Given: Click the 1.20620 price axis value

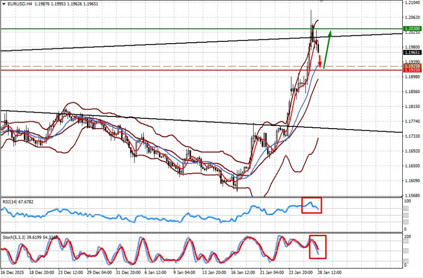Looking at the screenshot, I should (413, 17).
